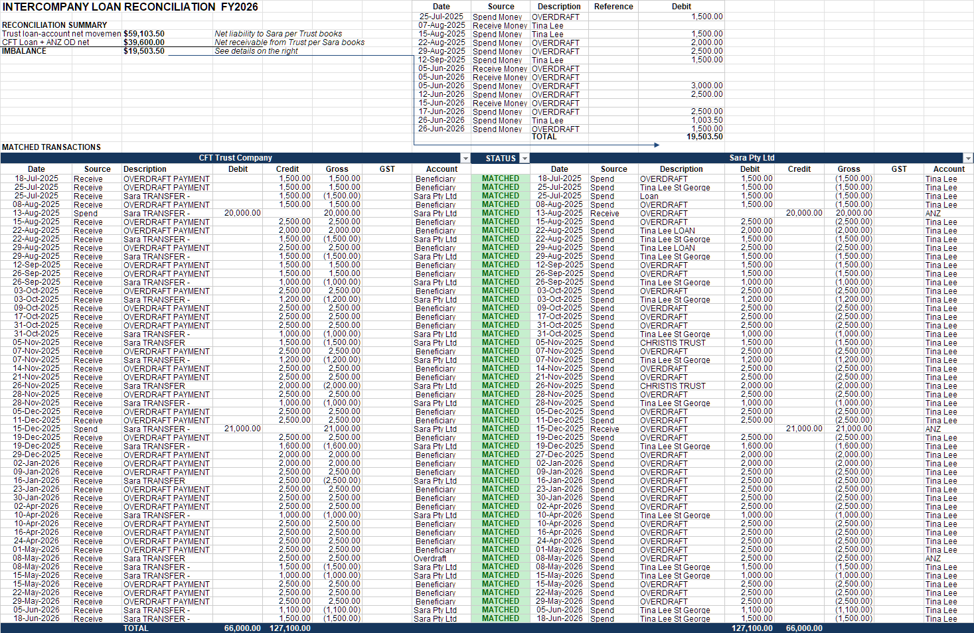Click the Sara side 13-Aug-2025 ANZ account cell
This screenshot has width=974, height=633.
click(x=933, y=213)
